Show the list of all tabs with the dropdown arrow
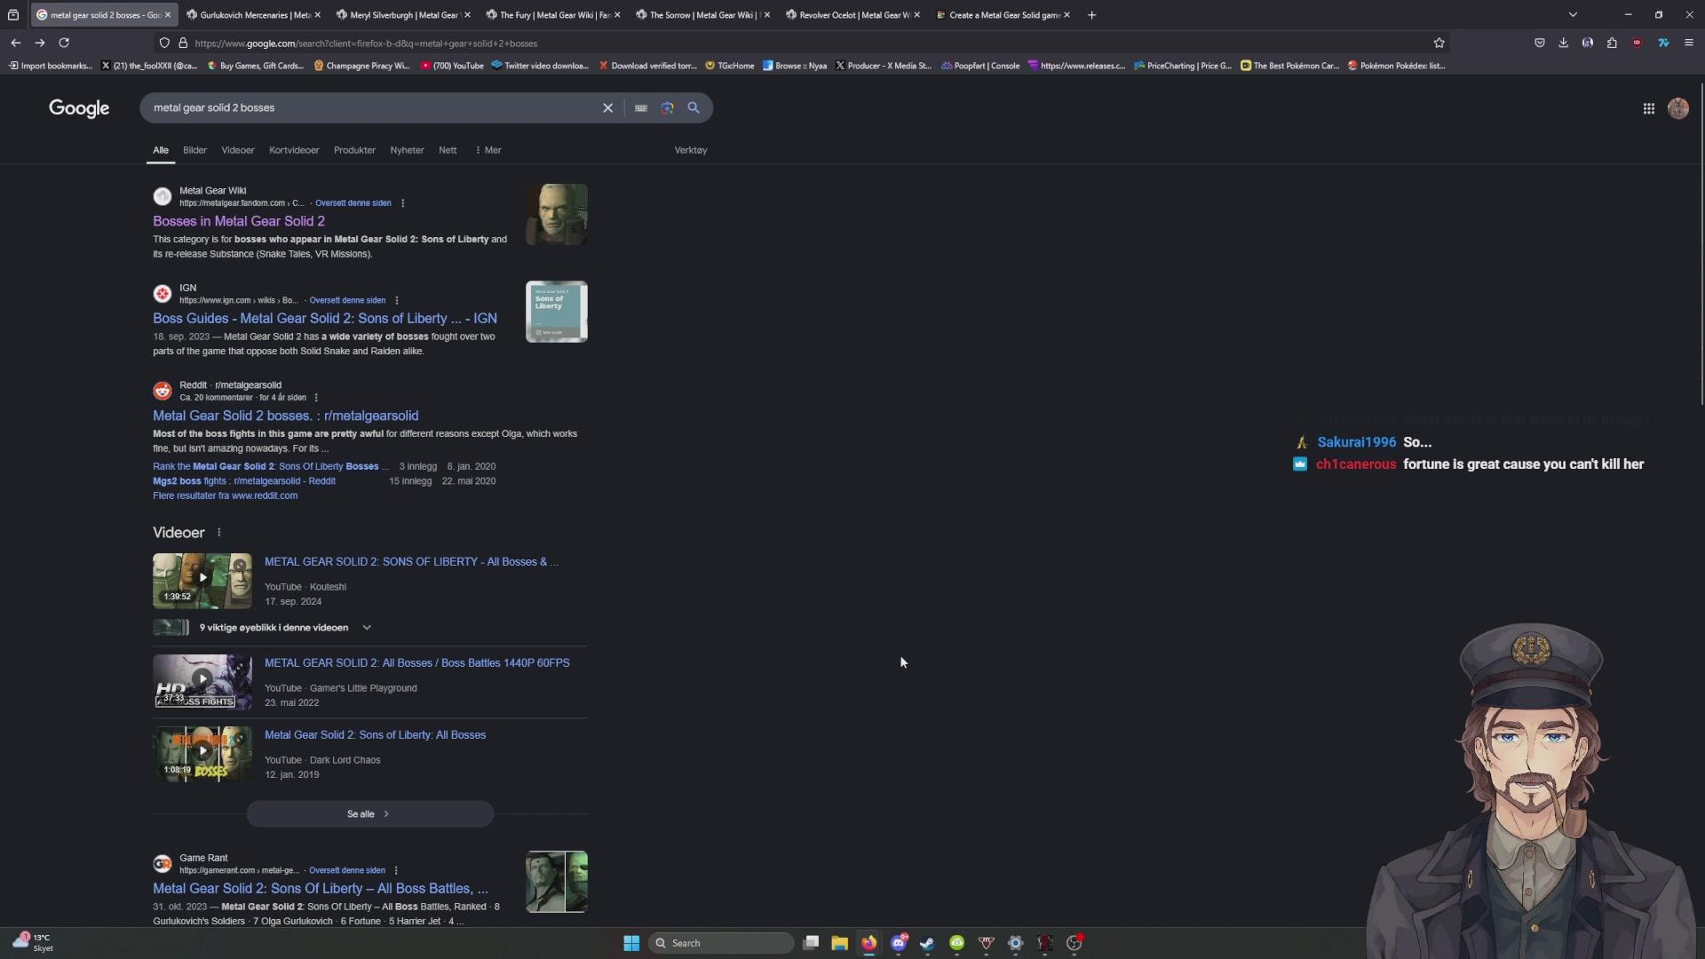 (x=1573, y=15)
